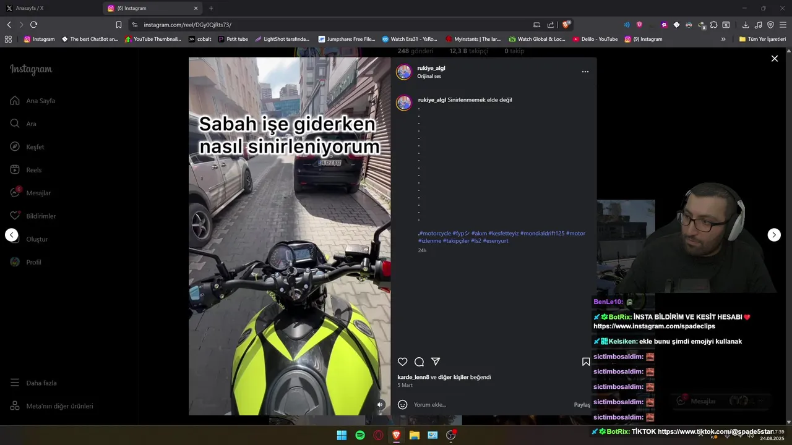
Task: Share the reel via paper plane icon
Action: click(x=436, y=362)
